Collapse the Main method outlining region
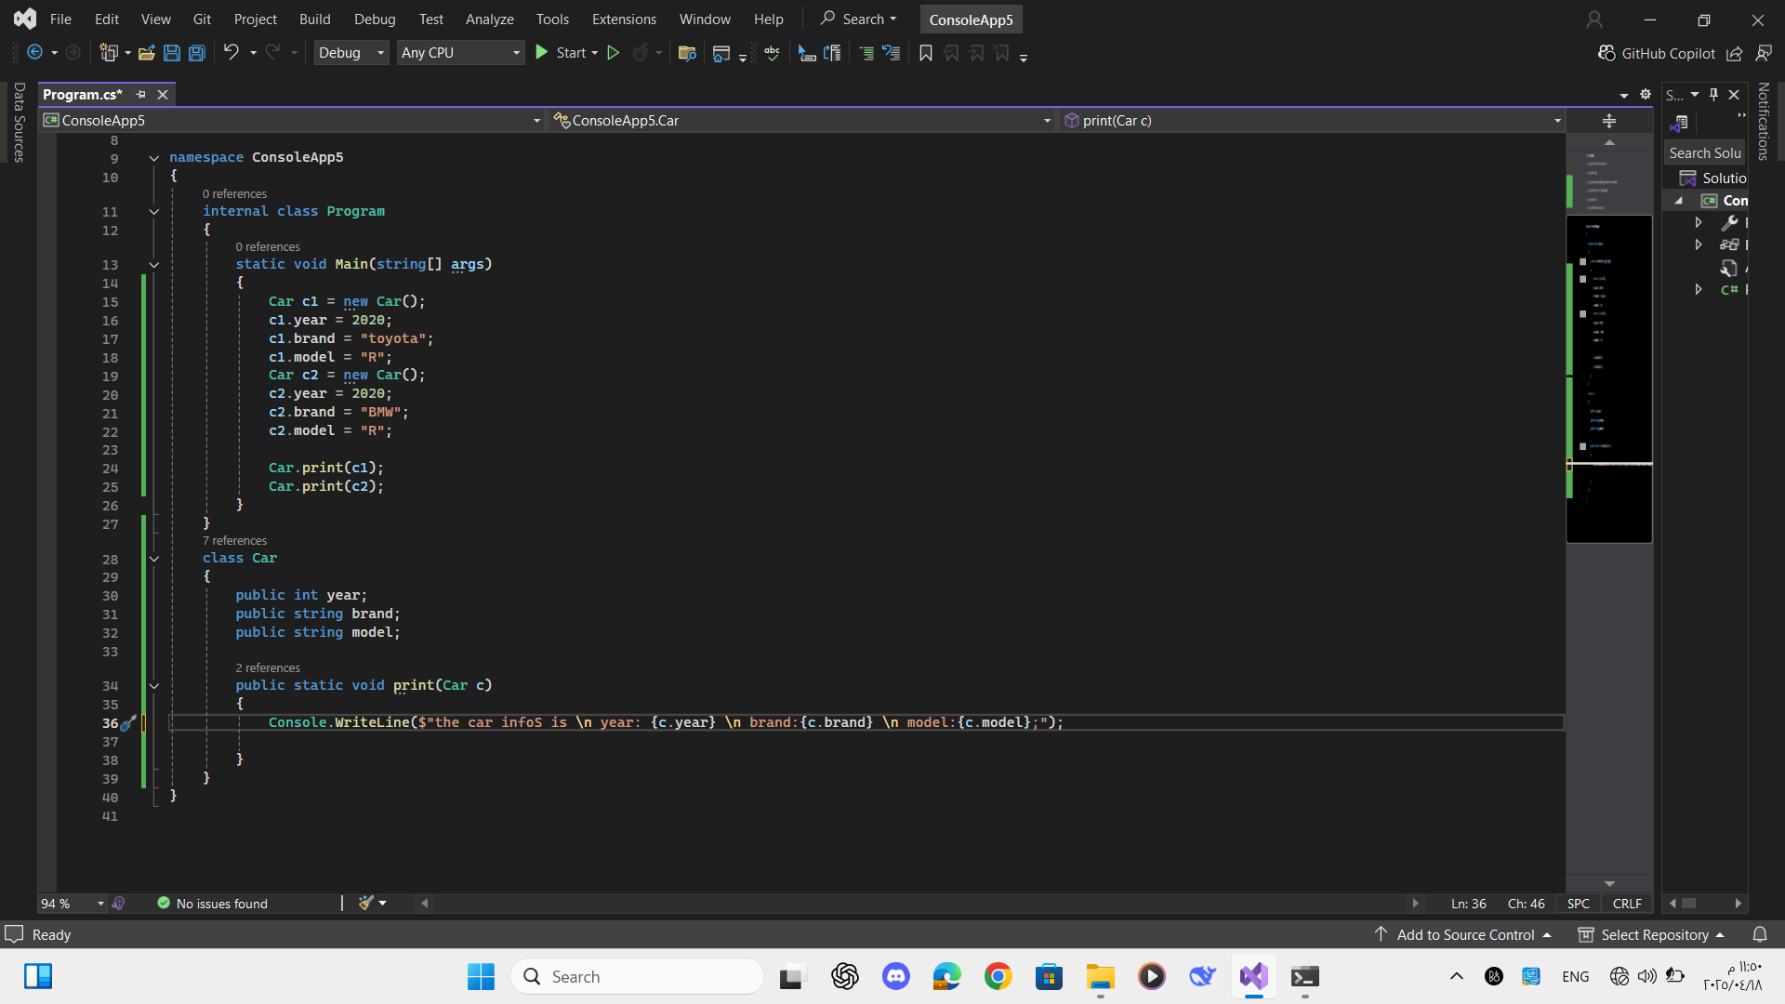The image size is (1785, 1004). point(154,265)
